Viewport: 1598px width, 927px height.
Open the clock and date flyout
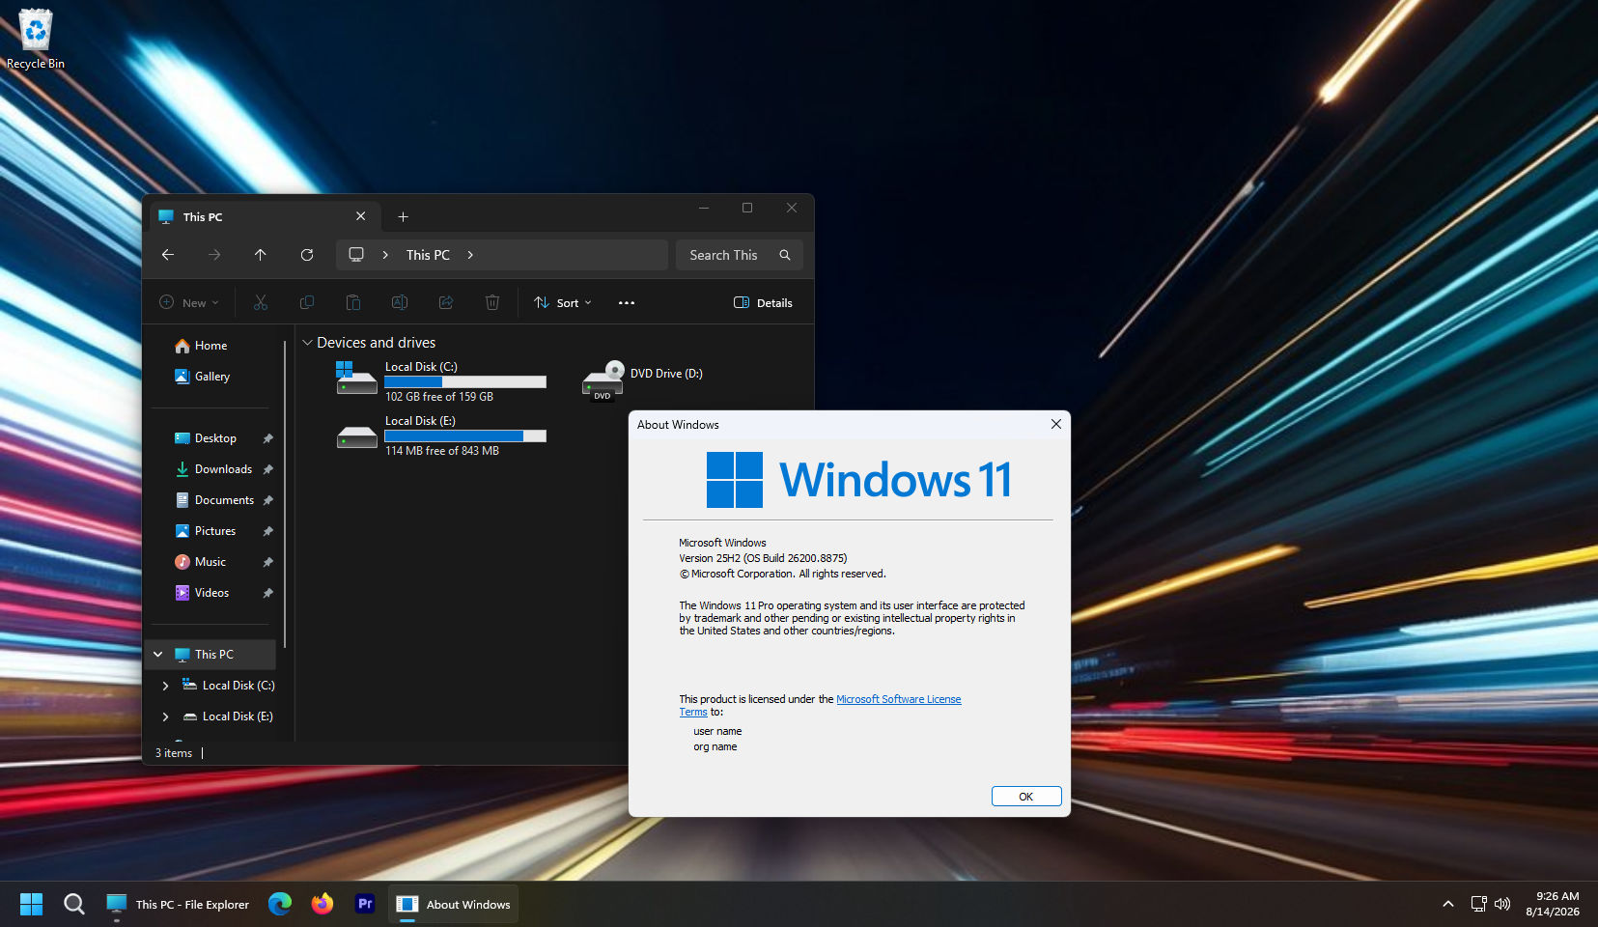1553,904
